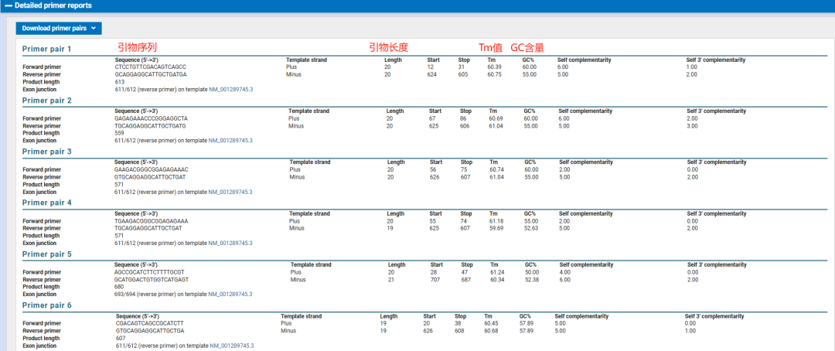835x351 pixels.
Task: Click Tm value 60.39
Action: coord(495,67)
